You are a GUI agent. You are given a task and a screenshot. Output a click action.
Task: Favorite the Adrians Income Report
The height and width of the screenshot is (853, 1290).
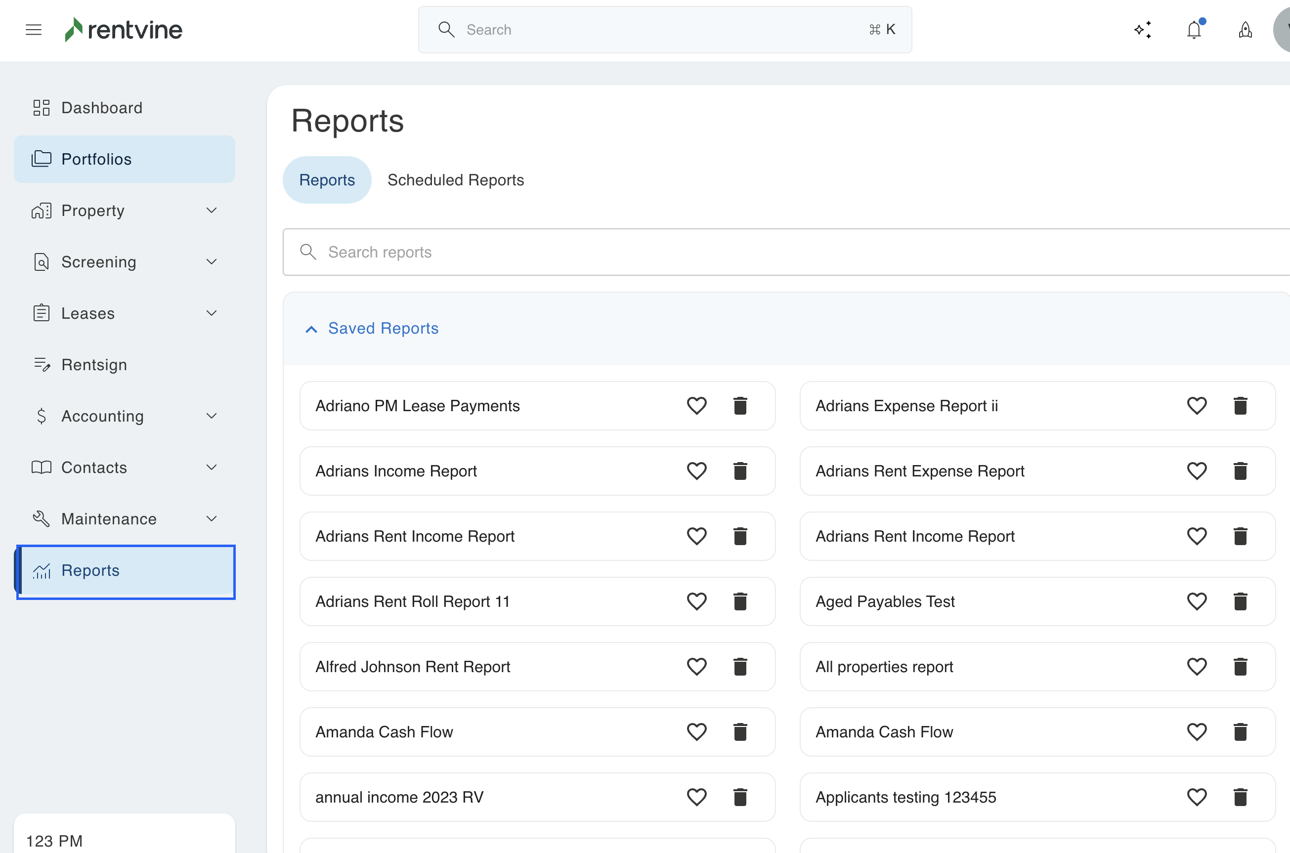click(696, 471)
